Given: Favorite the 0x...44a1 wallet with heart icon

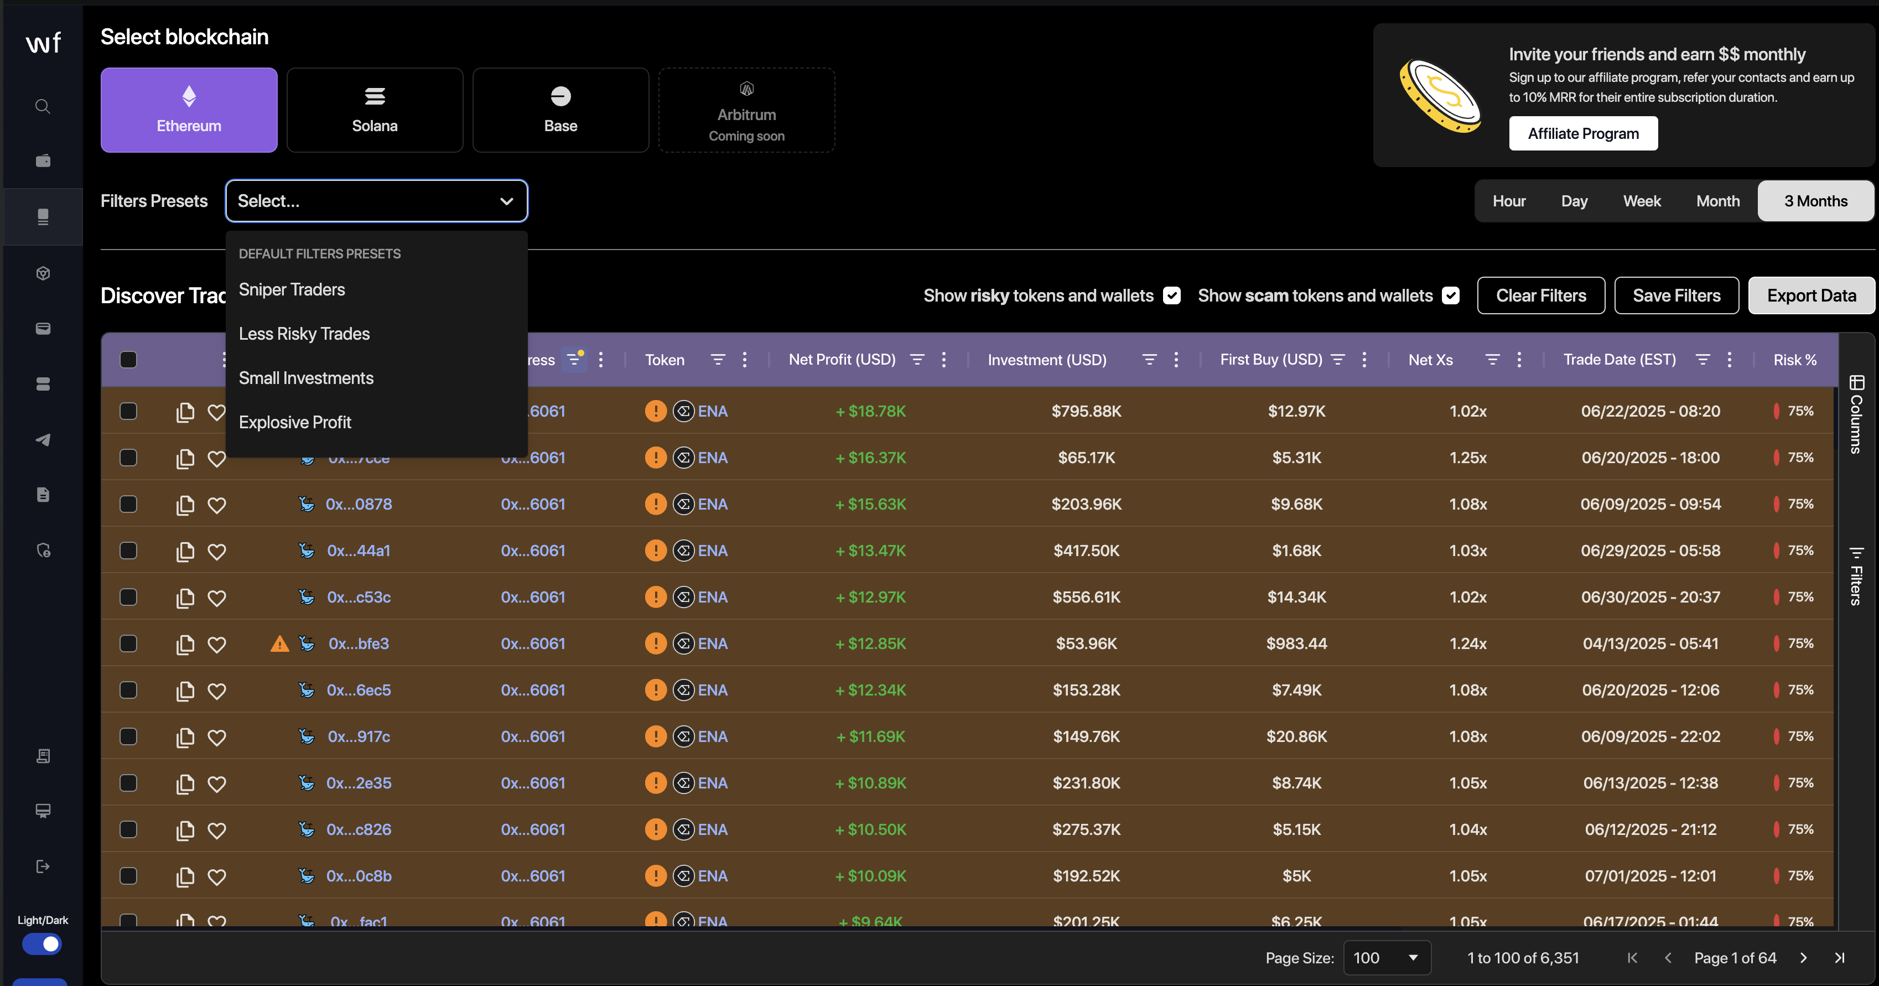Looking at the screenshot, I should click(x=217, y=551).
